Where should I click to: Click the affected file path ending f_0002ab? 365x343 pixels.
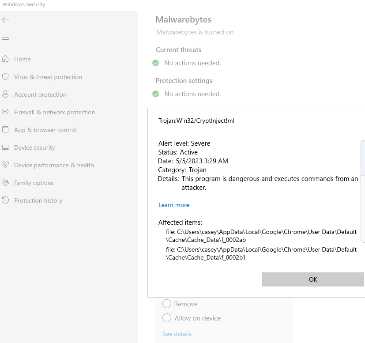tap(261, 236)
